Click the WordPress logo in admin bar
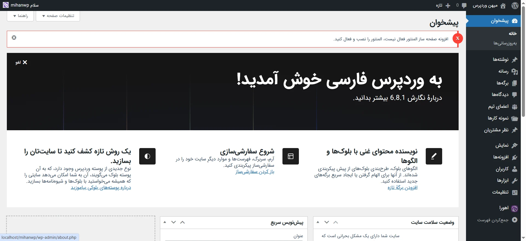 pyautogui.click(x=515, y=5)
